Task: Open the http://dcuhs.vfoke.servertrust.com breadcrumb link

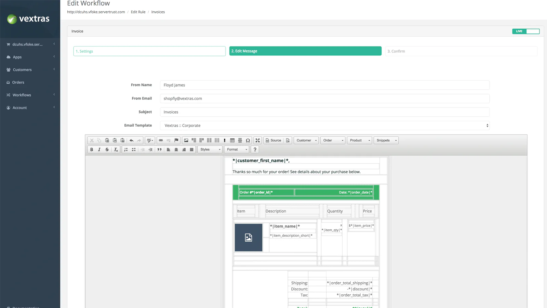Action: (96, 12)
